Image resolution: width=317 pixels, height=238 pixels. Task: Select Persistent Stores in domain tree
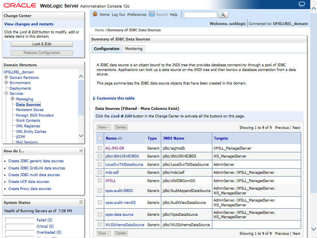point(30,110)
